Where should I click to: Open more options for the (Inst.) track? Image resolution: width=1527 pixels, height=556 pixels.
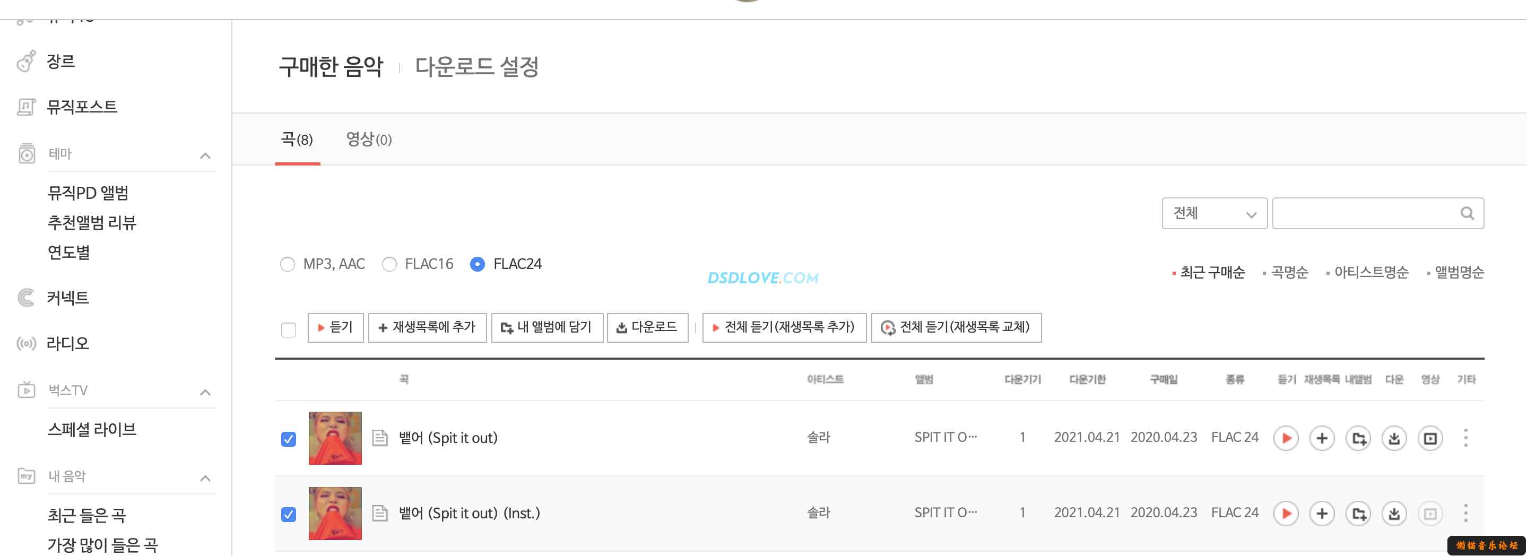click(x=1466, y=514)
